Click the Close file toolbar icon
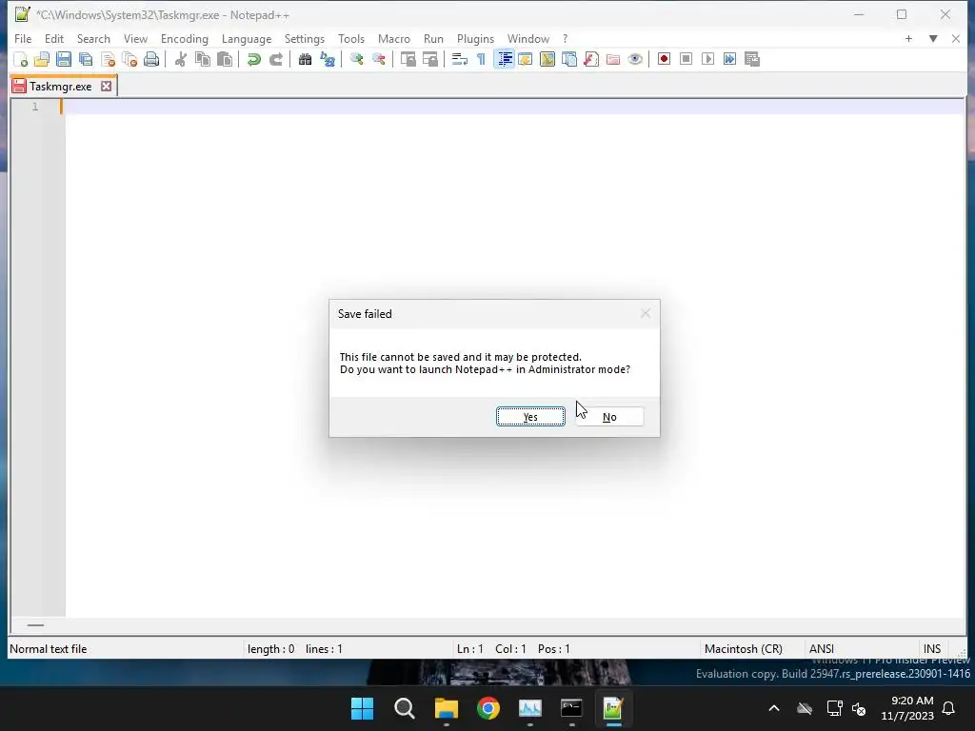Viewport: 975px width, 731px height. tap(108, 59)
